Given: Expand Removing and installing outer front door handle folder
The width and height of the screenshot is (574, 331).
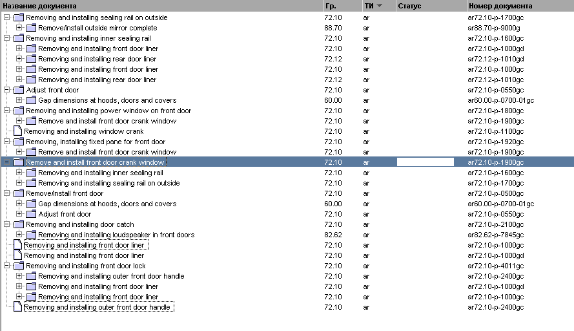Looking at the screenshot, I should coord(19,276).
